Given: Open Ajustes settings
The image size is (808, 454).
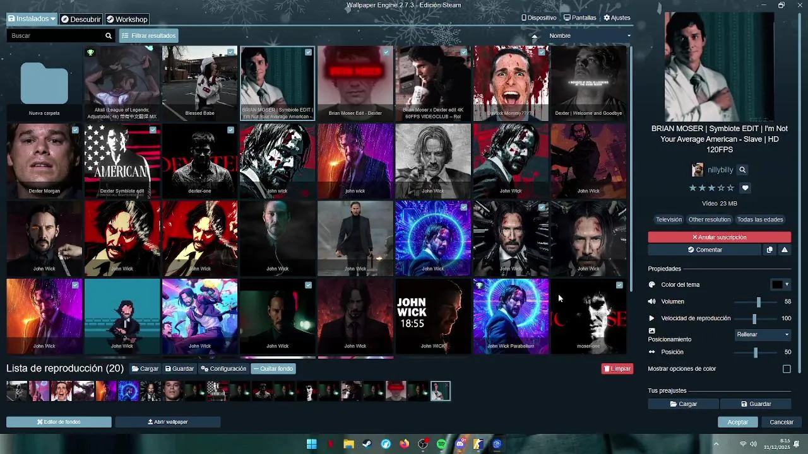Looking at the screenshot, I should [x=617, y=18].
